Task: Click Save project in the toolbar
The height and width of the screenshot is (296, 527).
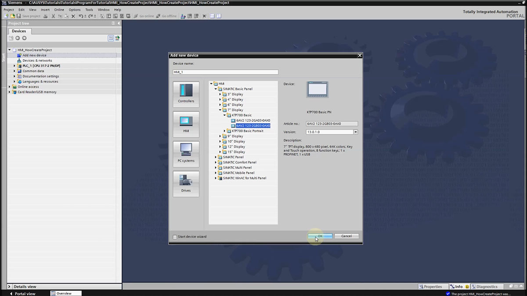Action: (29, 16)
